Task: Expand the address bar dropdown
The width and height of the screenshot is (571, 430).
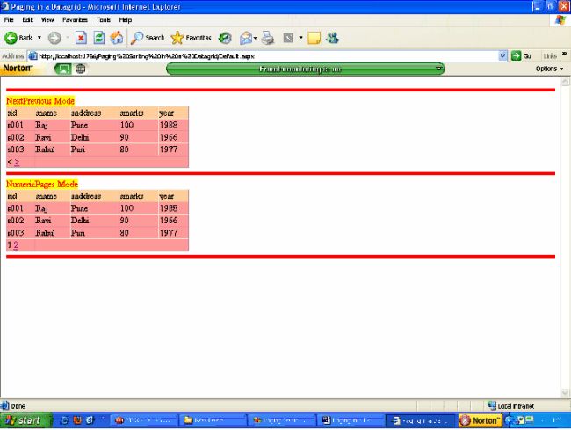Action: 502,55
